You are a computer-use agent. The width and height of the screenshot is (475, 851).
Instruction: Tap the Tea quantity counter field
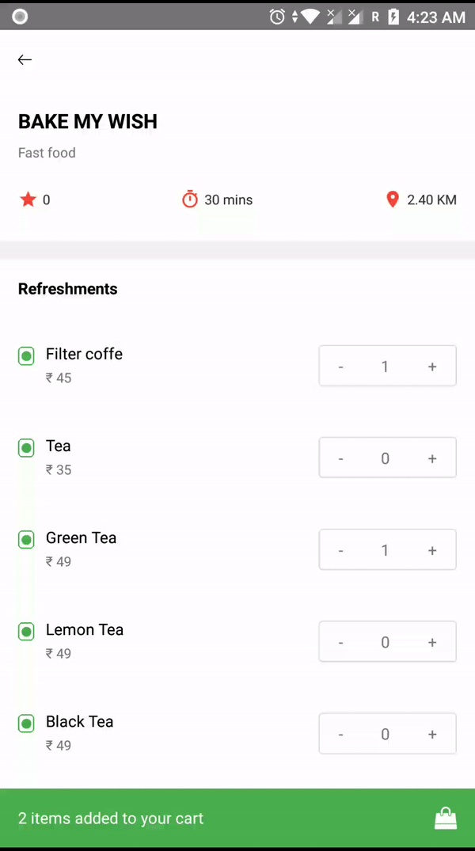point(385,458)
